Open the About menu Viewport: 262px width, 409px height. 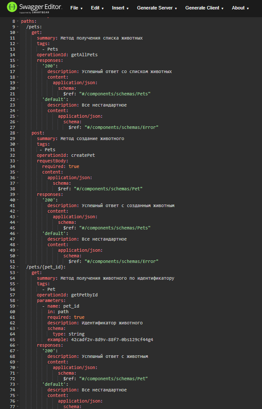(240, 8)
